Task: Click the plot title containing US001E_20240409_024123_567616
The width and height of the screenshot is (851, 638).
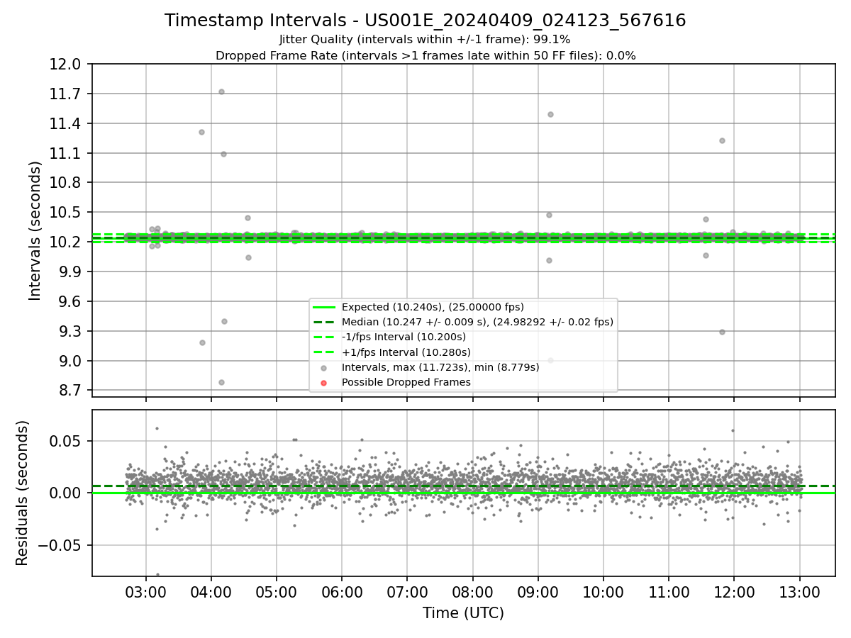Action: pyautogui.click(x=425, y=21)
